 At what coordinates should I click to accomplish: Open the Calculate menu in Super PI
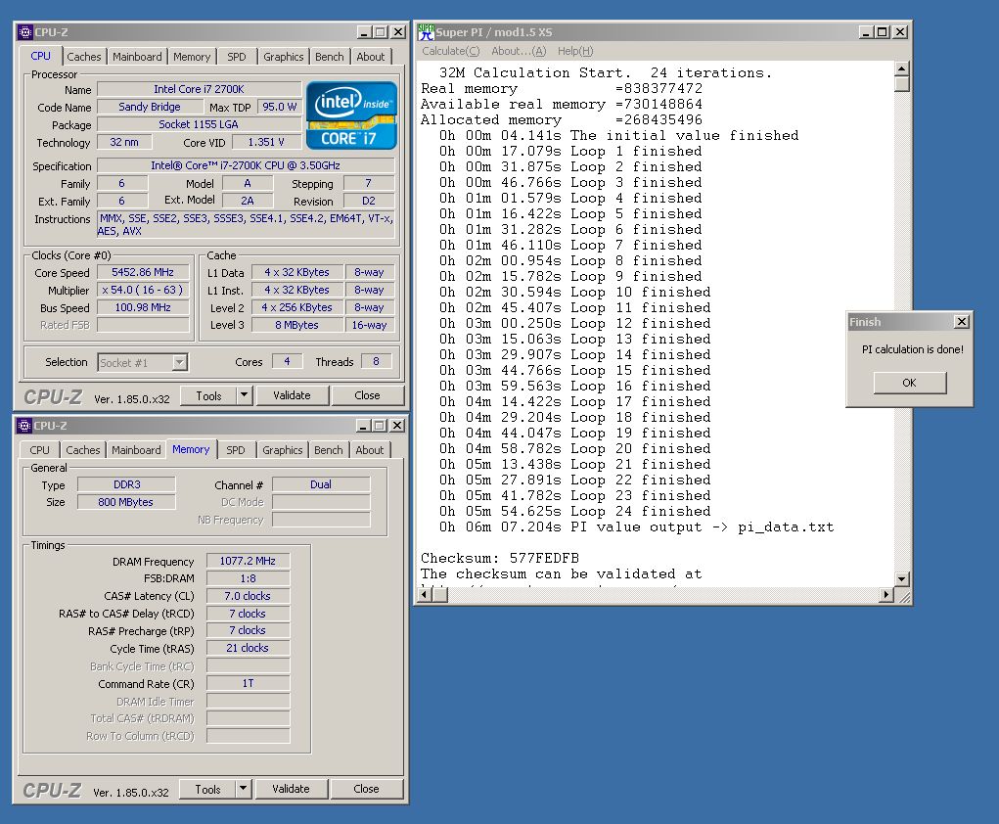coord(450,51)
